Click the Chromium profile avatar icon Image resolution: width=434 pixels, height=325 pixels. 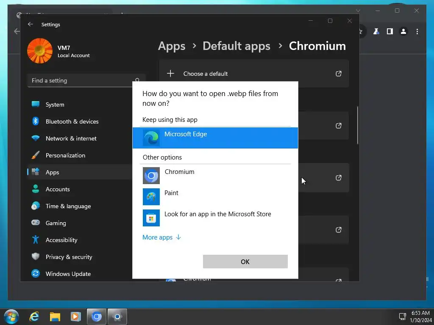pyautogui.click(x=403, y=31)
